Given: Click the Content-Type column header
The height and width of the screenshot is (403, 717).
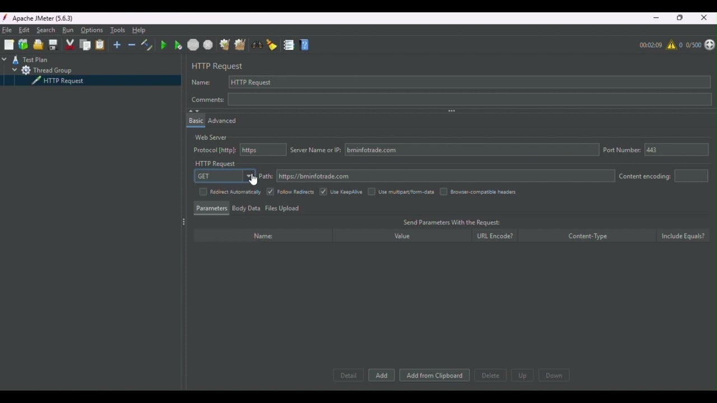Looking at the screenshot, I should 588,236.
